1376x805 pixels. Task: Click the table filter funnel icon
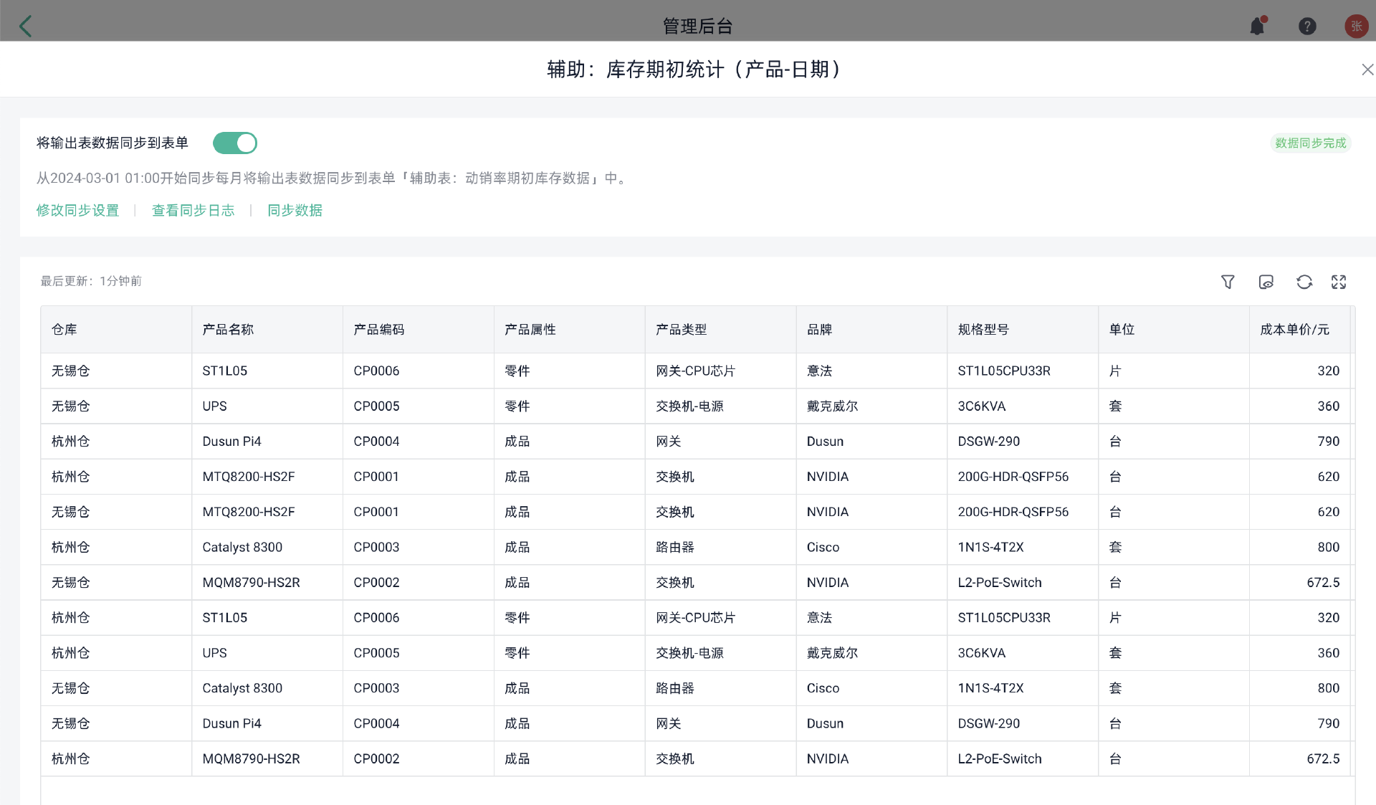tap(1228, 282)
